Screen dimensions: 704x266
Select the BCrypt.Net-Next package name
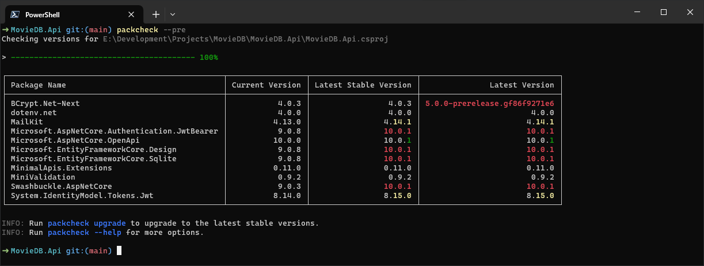point(45,104)
